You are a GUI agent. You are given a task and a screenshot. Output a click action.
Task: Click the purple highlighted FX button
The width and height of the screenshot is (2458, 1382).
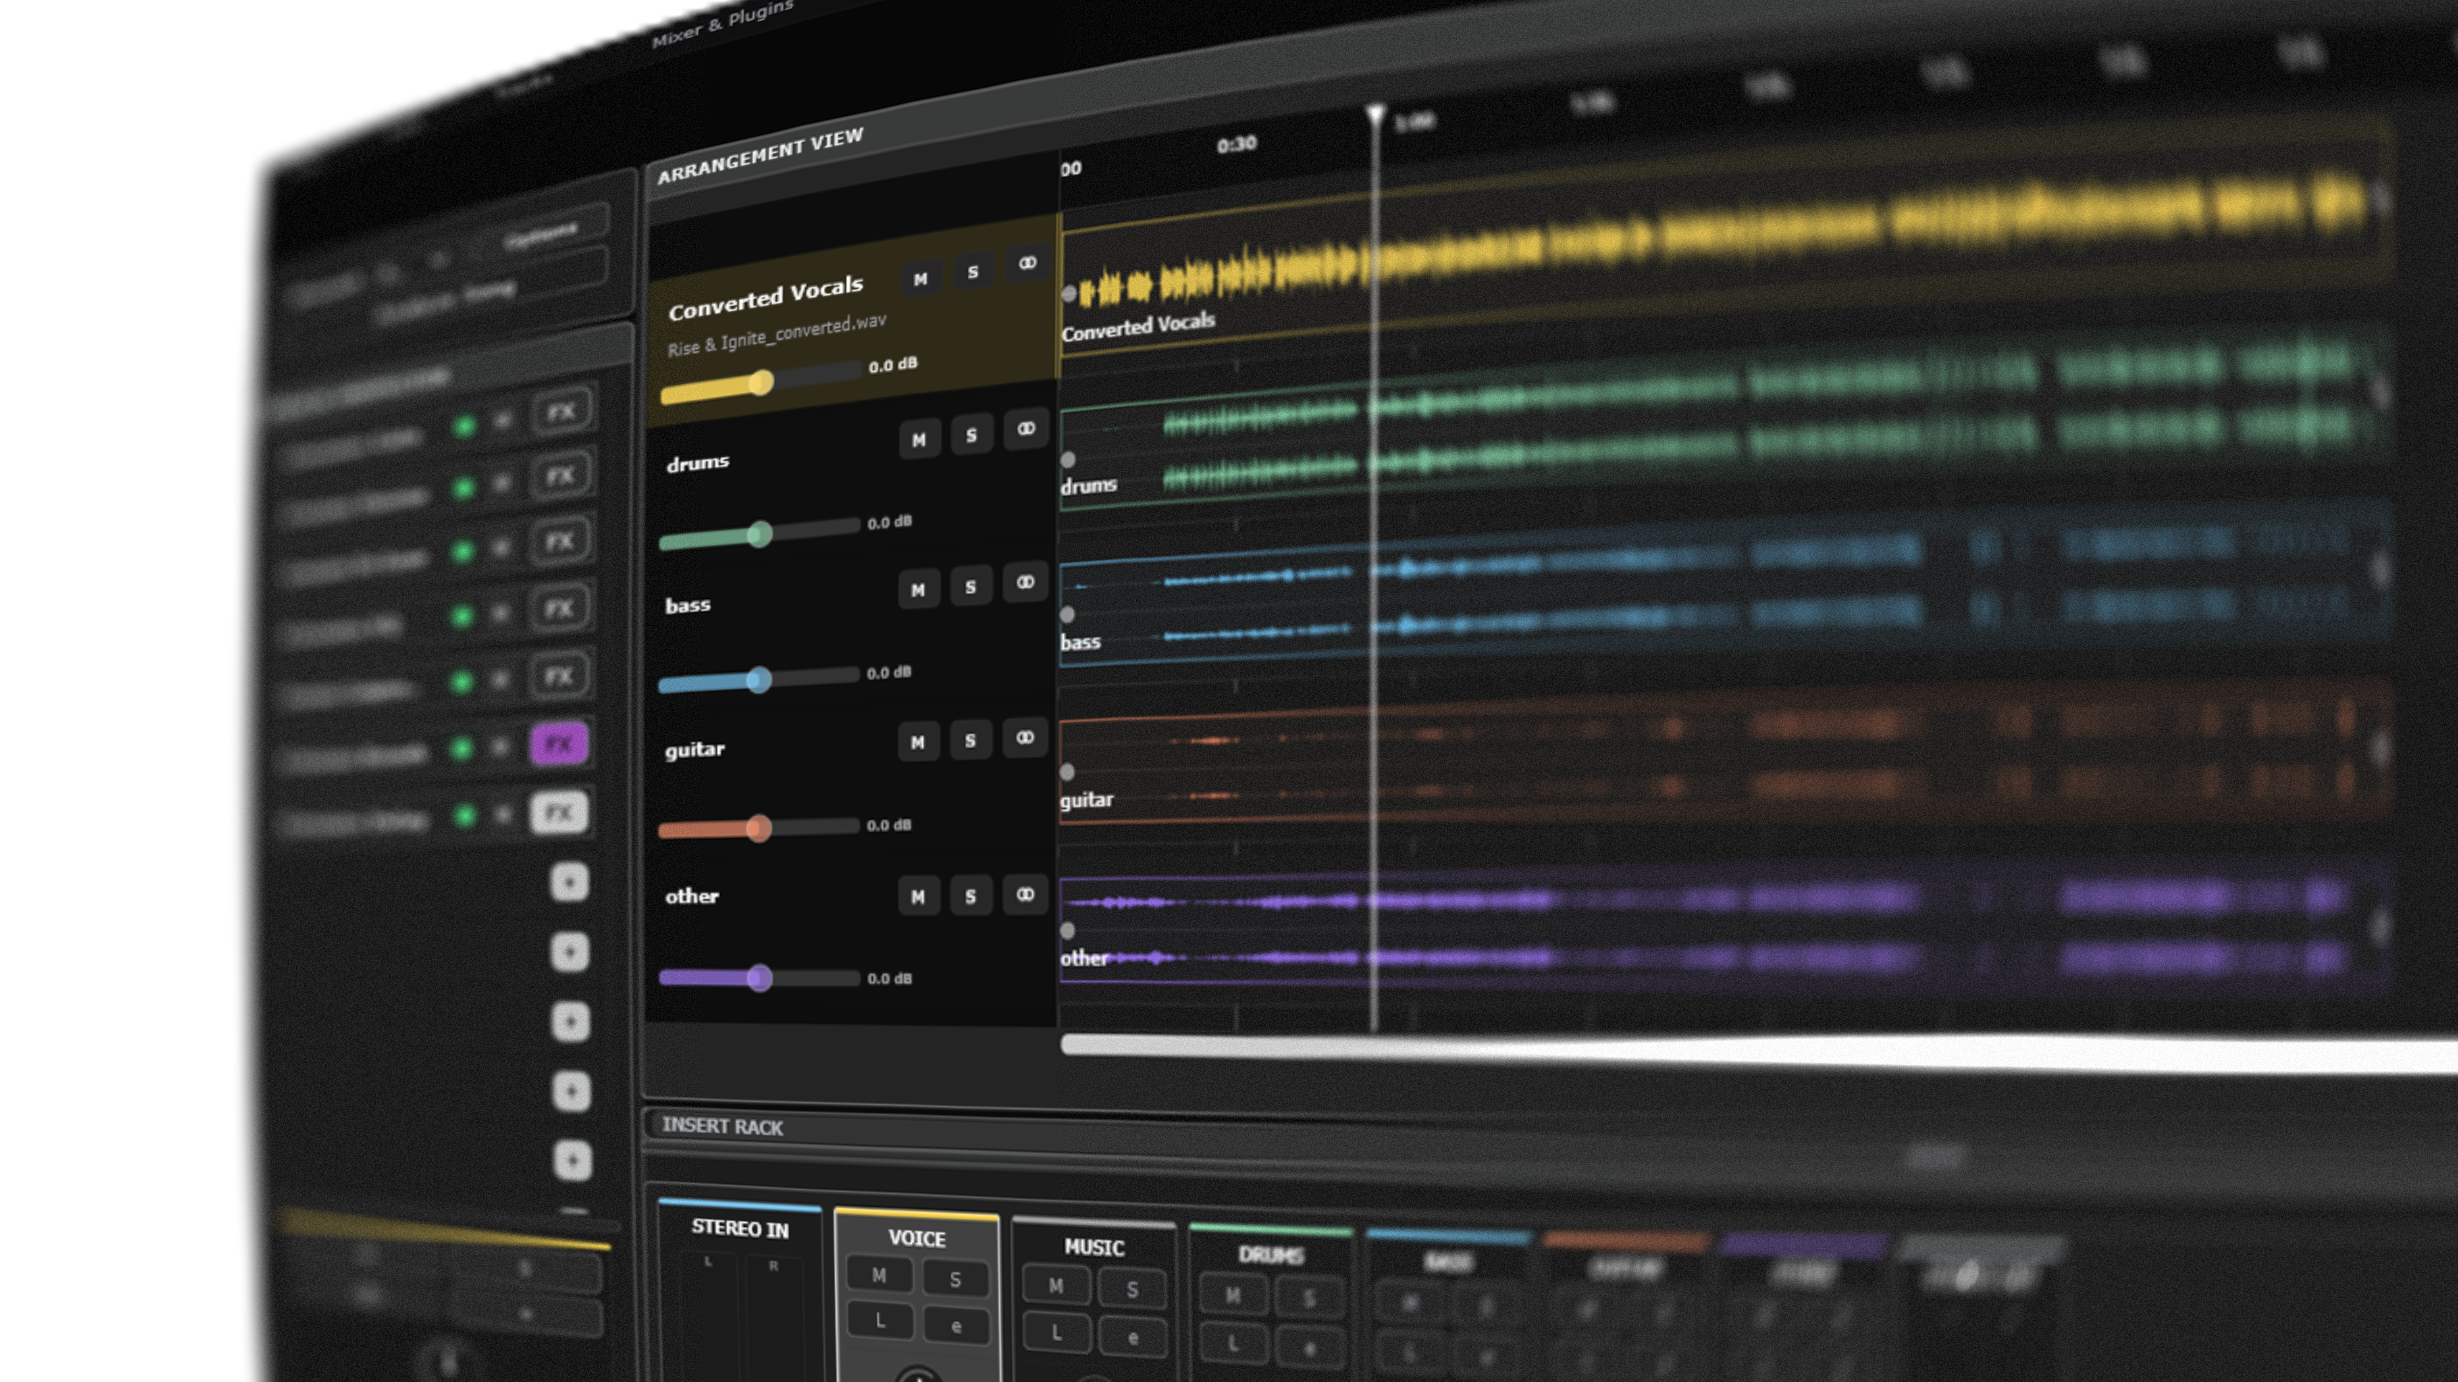559,743
